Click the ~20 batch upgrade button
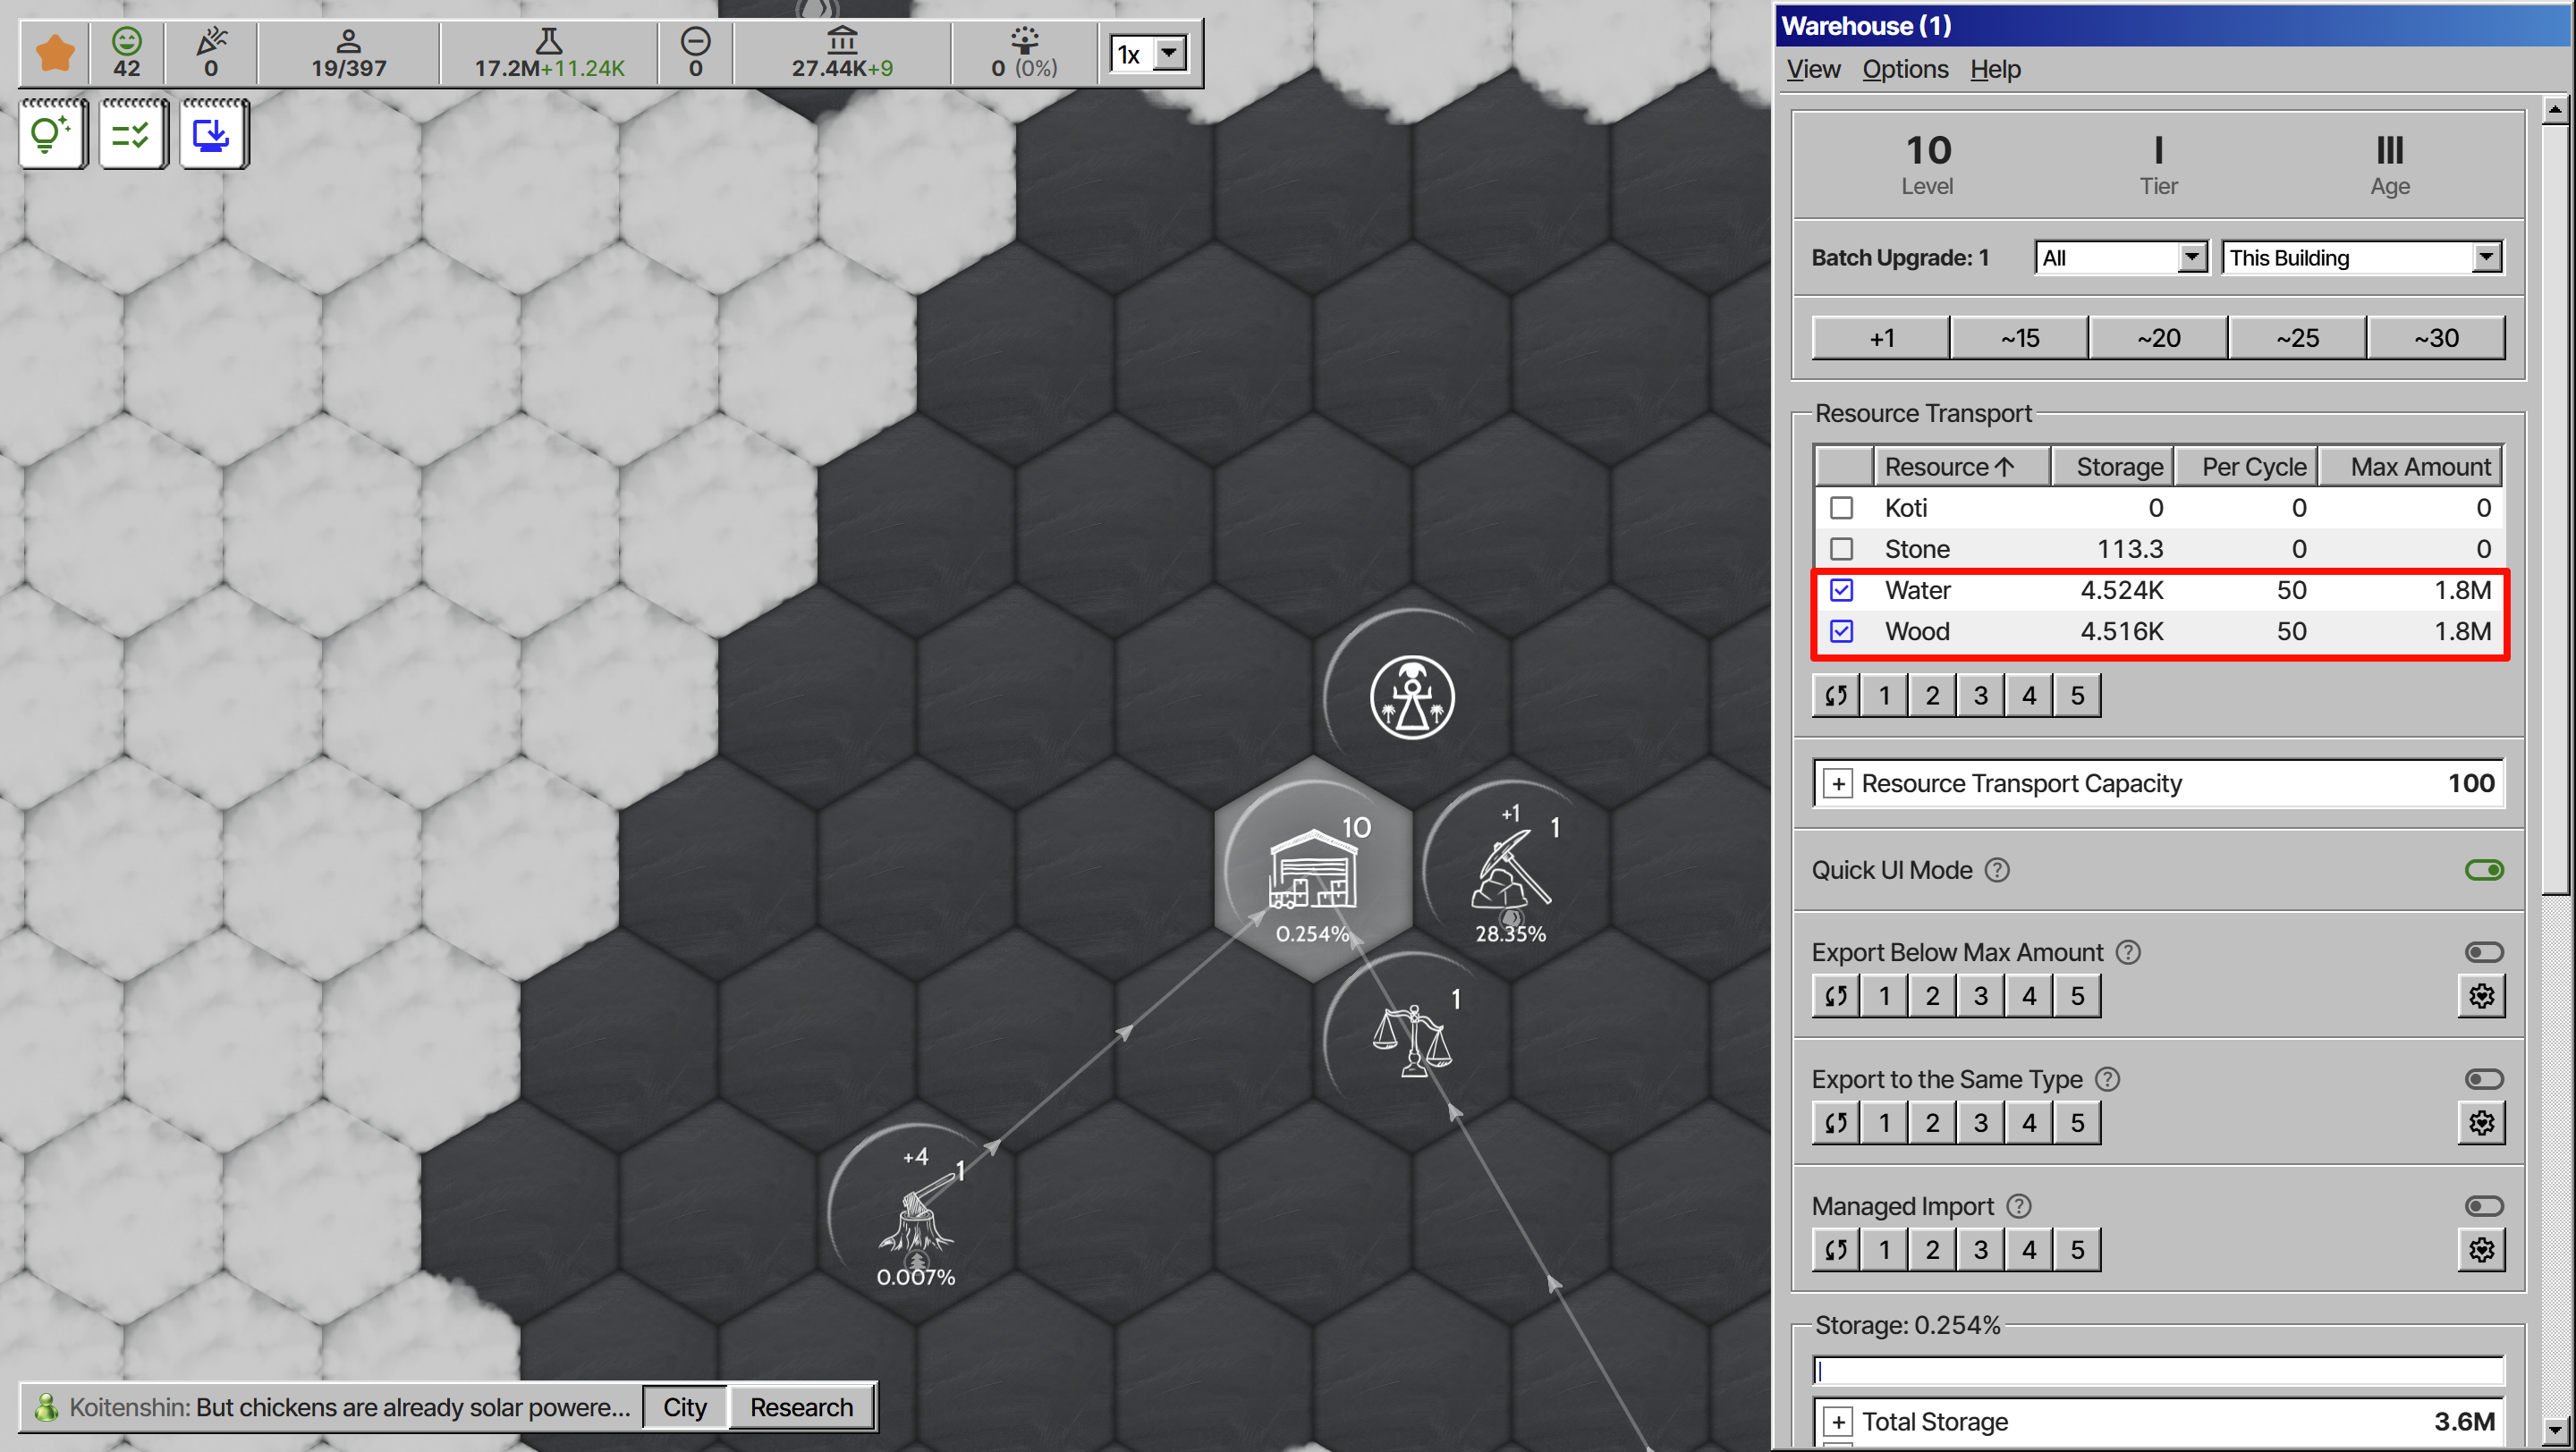This screenshot has width=2576, height=1452. 2158,338
